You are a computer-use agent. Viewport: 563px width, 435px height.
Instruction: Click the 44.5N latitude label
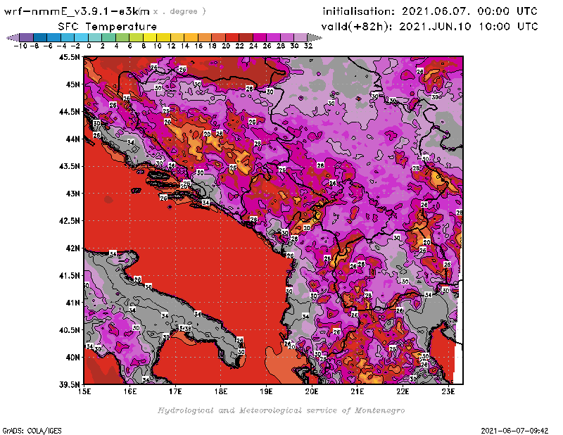[69, 112]
